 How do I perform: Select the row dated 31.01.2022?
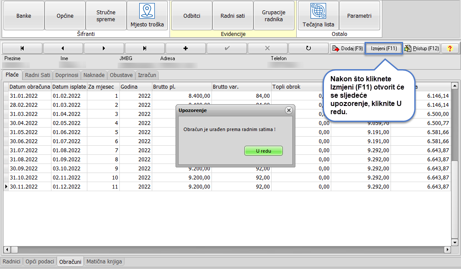tap(227, 96)
